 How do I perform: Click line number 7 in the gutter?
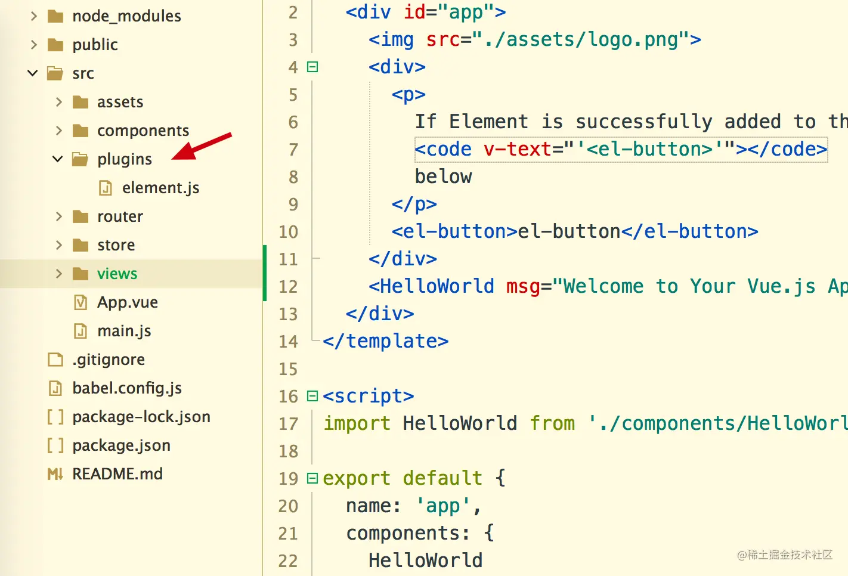click(x=293, y=150)
